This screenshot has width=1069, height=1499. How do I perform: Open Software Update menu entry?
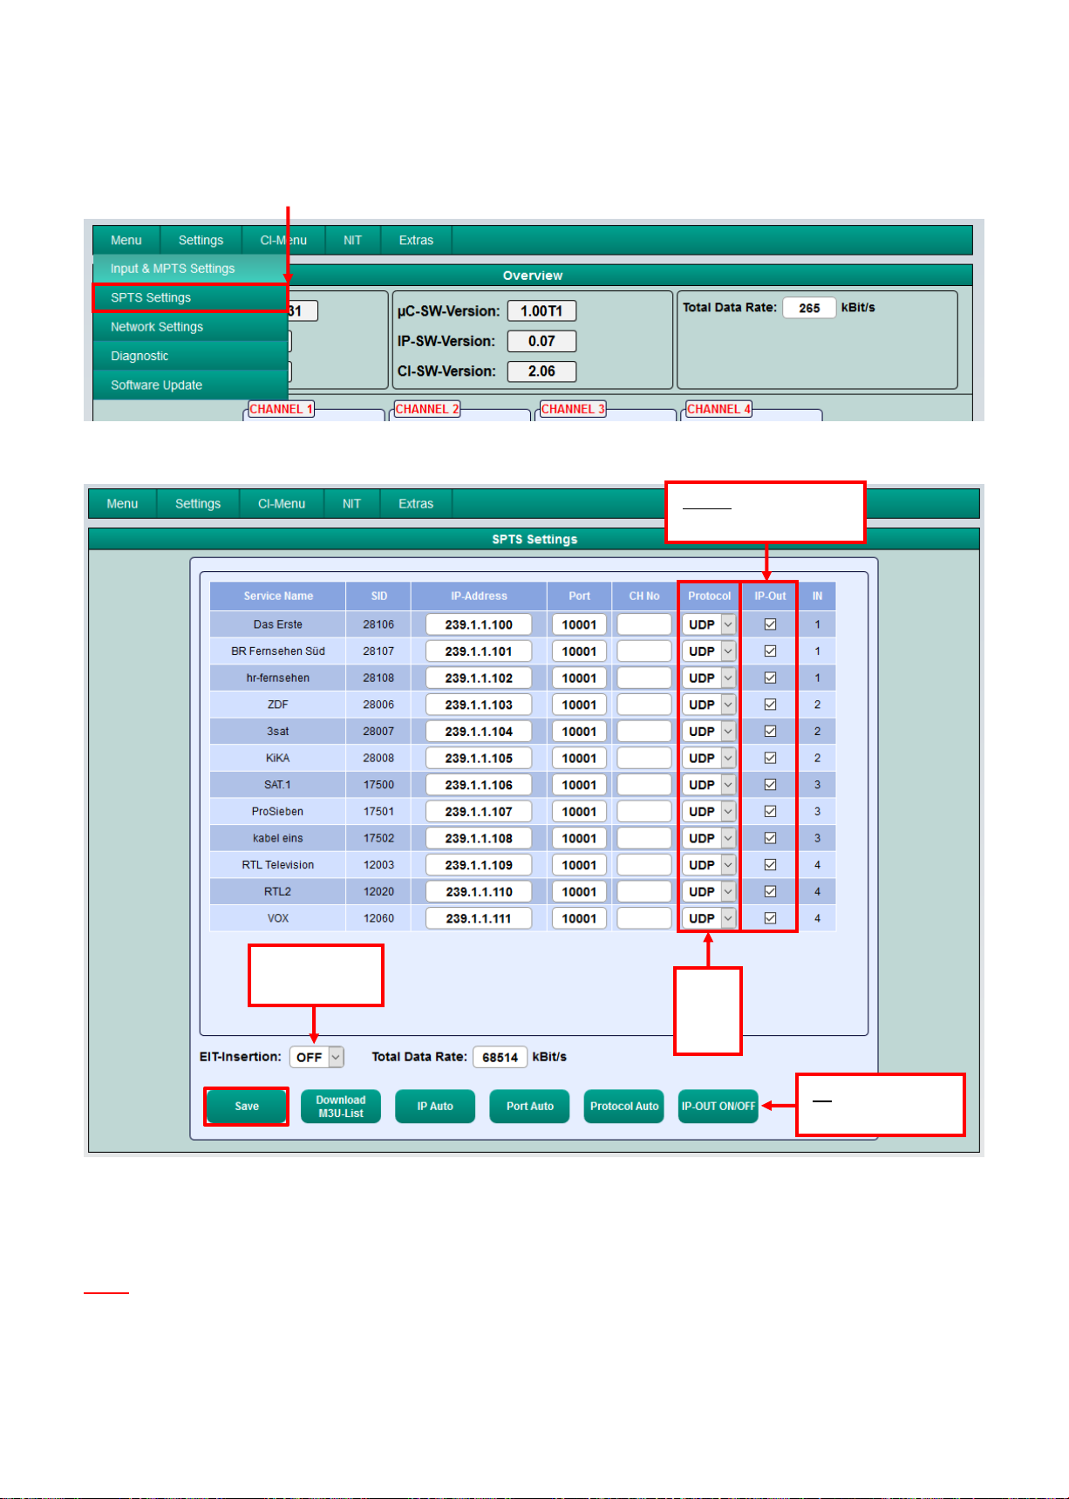[x=190, y=385]
